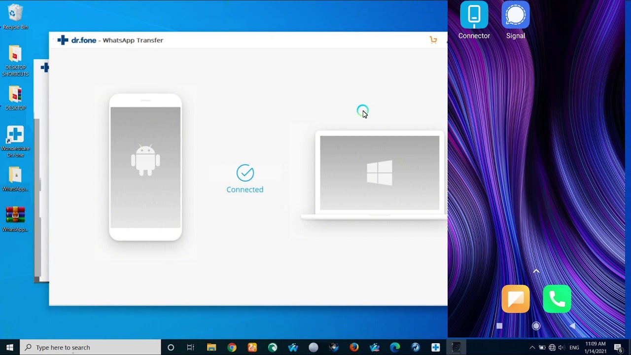Click the battery tray icon
631x355 pixels.
click(x=542, y=348)
